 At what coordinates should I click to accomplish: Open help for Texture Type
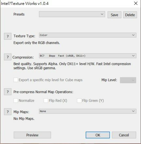(7, 36)
